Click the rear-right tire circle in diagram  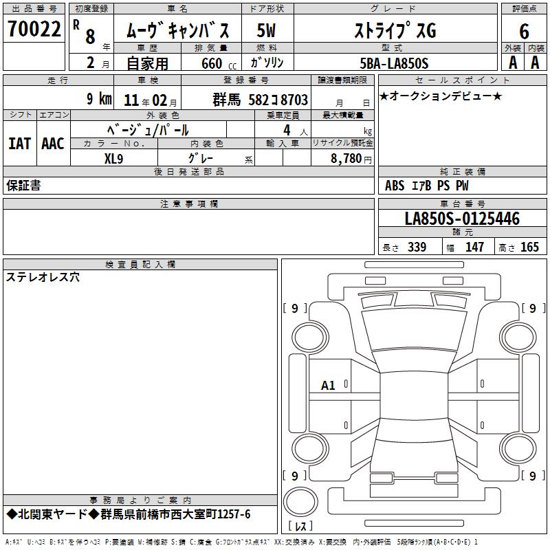tap(518, 449)
